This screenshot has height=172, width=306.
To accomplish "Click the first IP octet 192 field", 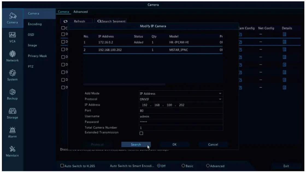I will coord(145,105).
